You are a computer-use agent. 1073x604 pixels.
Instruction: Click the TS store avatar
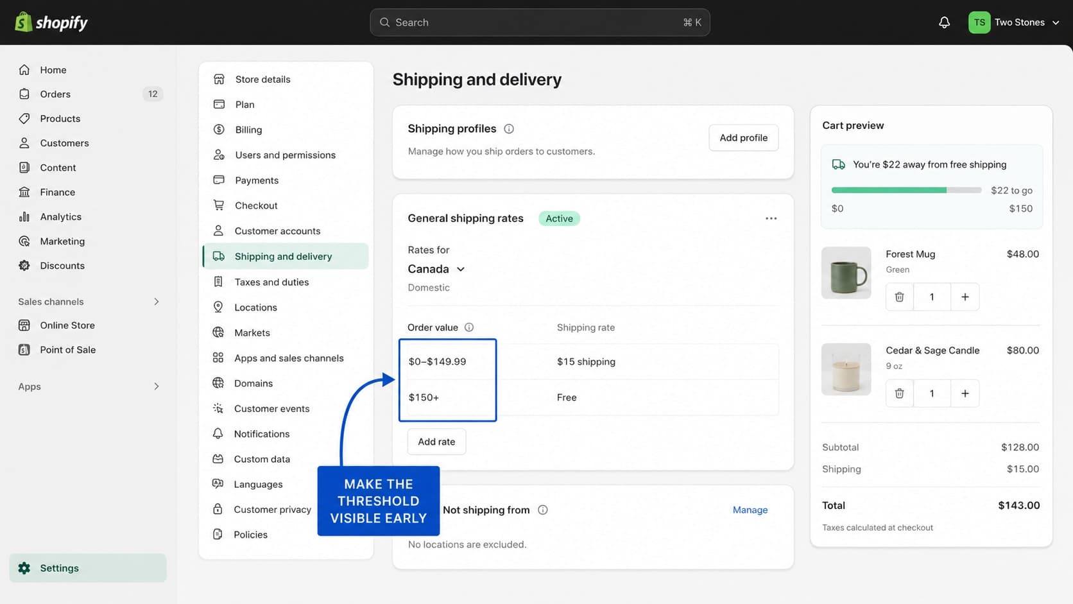pyautogui.click(x=979, y=22)
